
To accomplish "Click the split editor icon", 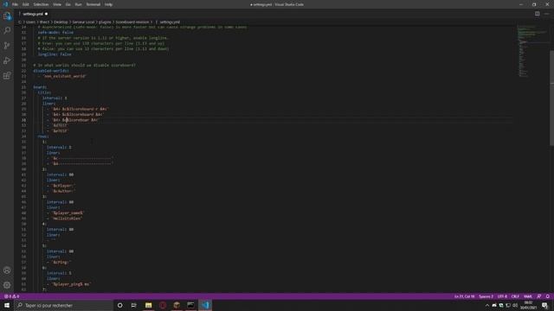I will point(537,14).
